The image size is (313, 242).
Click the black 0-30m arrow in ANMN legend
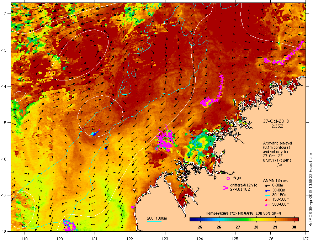(x=267, y=186)
